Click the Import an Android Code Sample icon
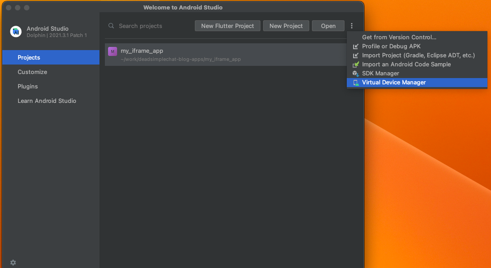Viewport: 491px width, 268px height. 356,65
